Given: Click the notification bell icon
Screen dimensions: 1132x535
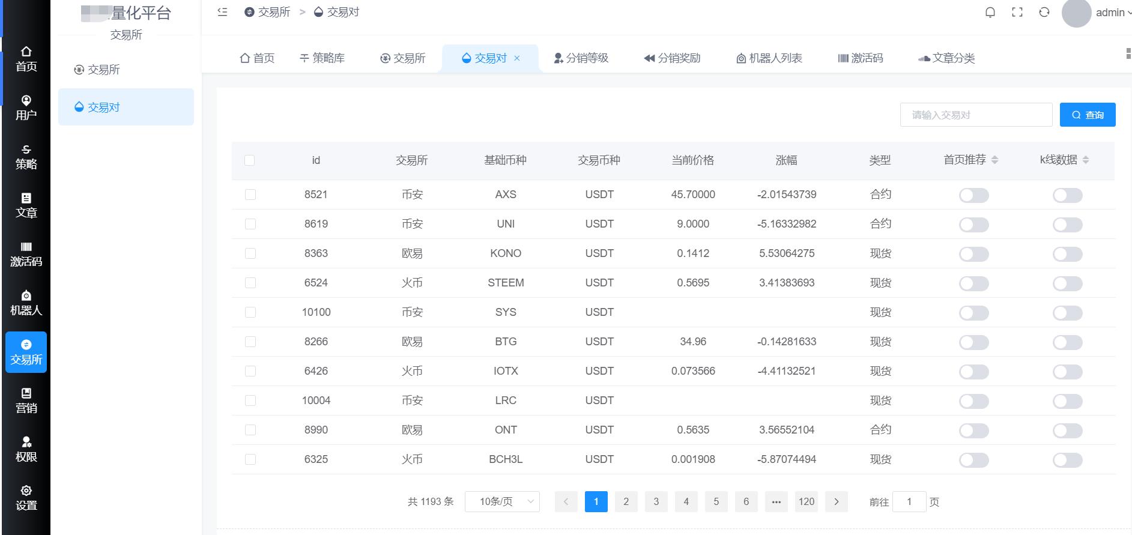Looking at the screenshot, I should tap(990, 13).
